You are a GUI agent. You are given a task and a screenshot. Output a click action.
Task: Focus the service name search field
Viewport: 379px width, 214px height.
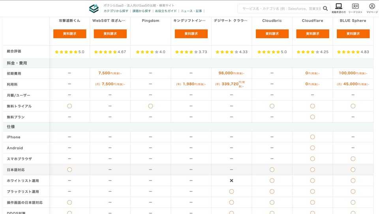click(281, 8)
